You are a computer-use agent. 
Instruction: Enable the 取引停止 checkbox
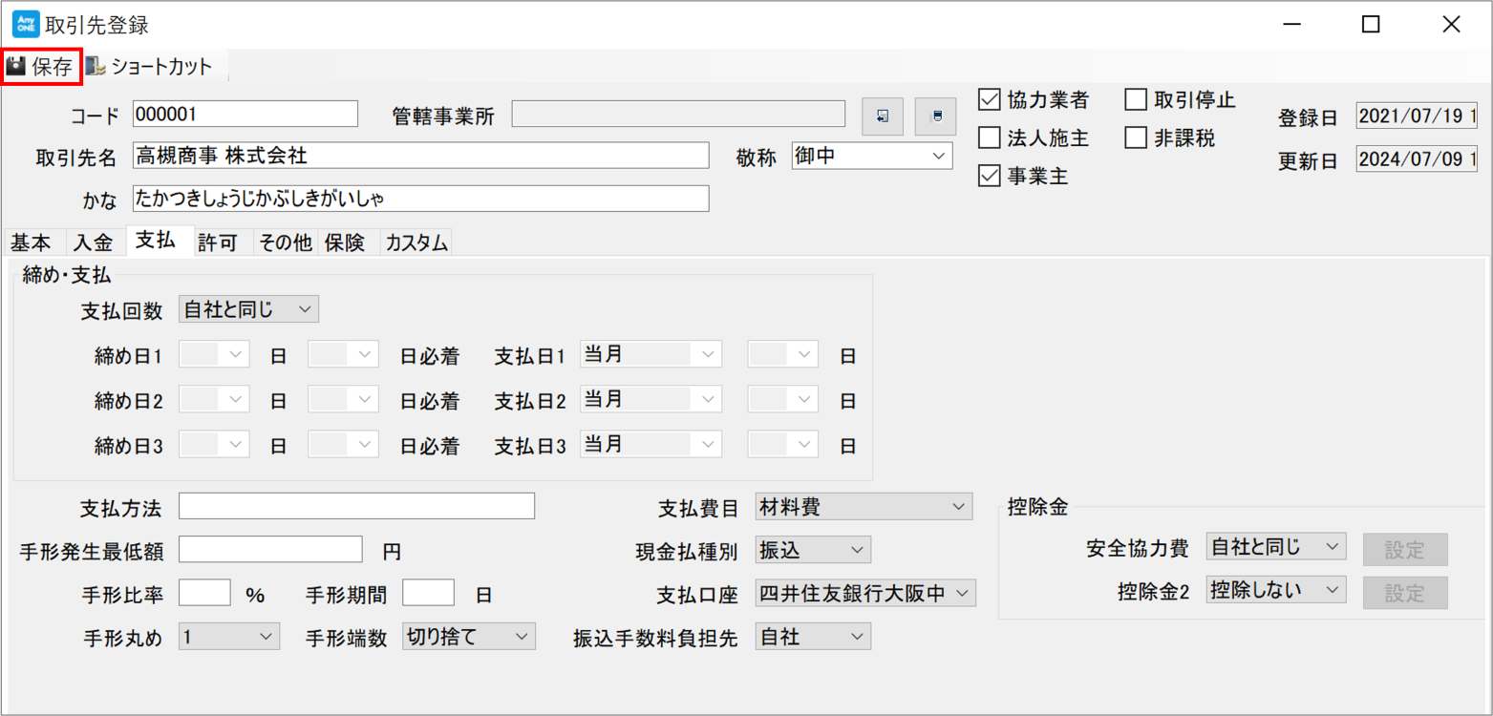point(1136,99)
